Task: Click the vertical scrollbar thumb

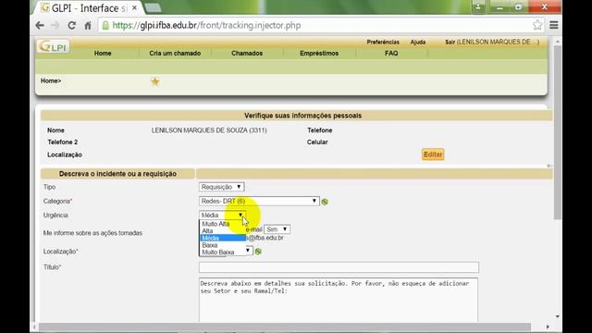Action: click(x=557, y=132)
